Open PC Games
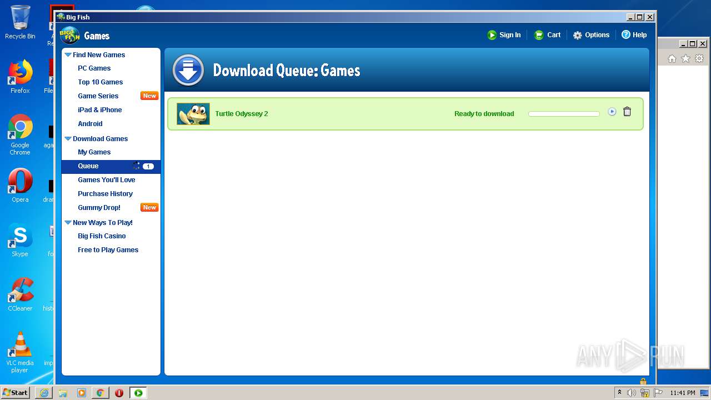Screen dimensions: 711x400 pyautogui.click(x=94, y=68)
